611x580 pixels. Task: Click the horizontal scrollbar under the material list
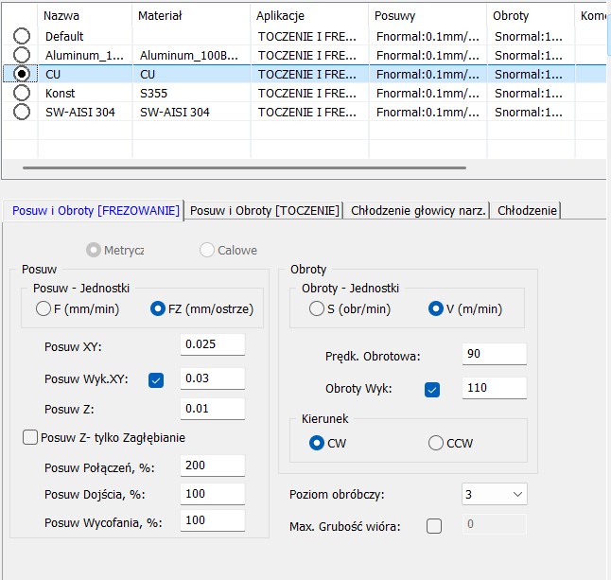pos(244,167)
